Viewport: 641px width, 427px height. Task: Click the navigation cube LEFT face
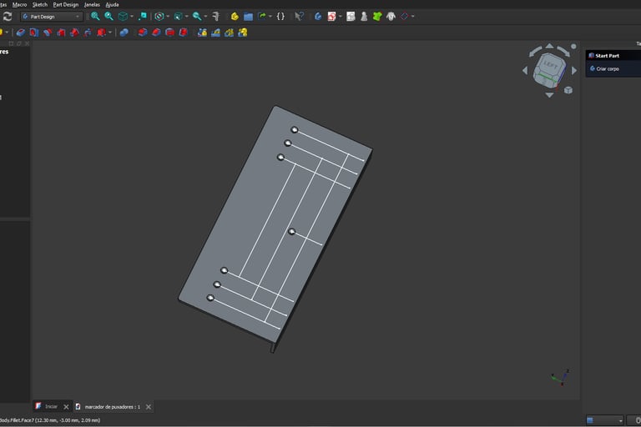coord(549,65)
